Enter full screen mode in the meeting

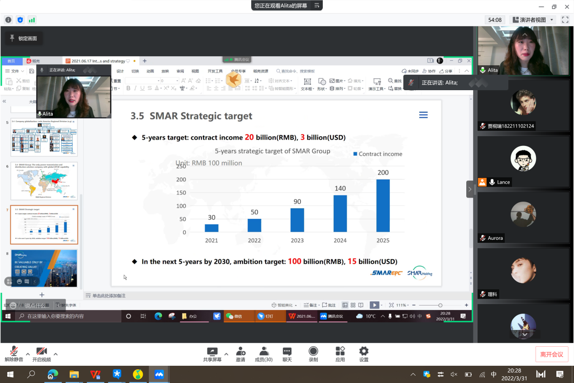click(x=565, y=20)
